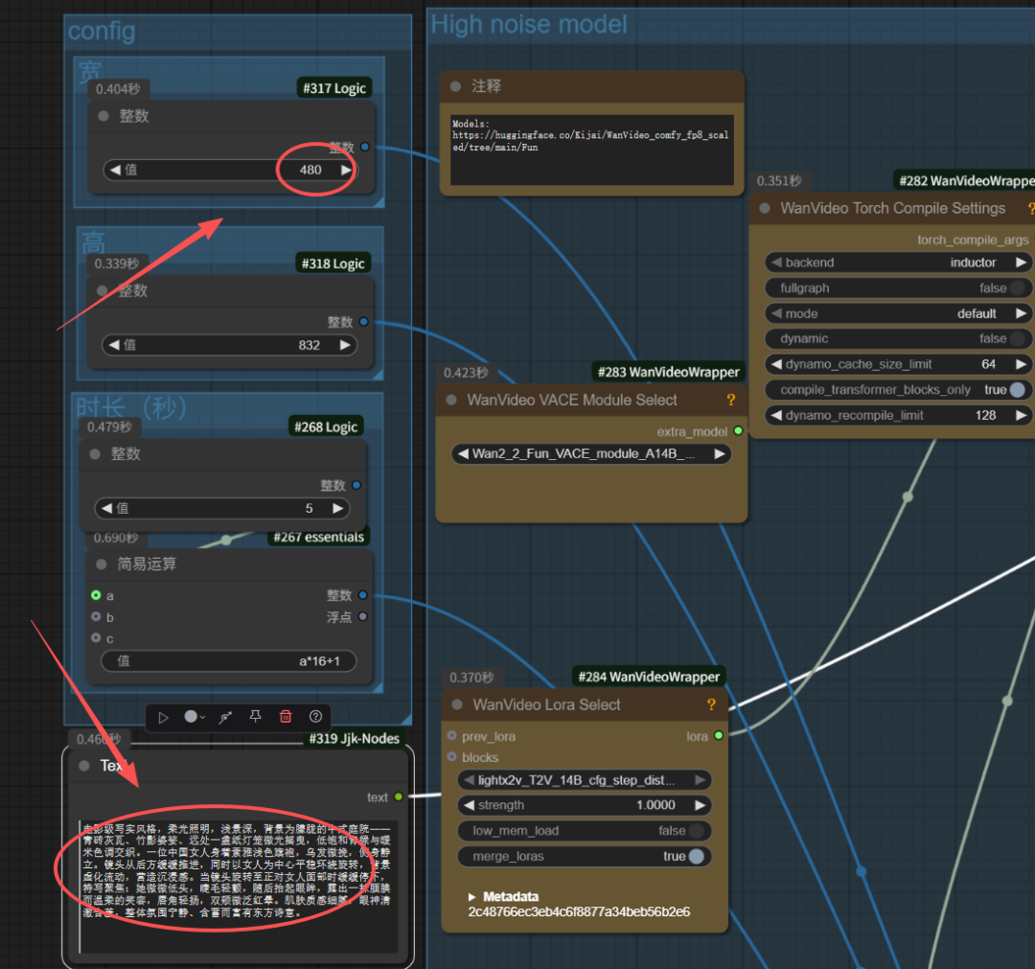1035x969 pixels.
Task: Collapse the 简易运算 node via its title dot
Action: pos(101,565)
